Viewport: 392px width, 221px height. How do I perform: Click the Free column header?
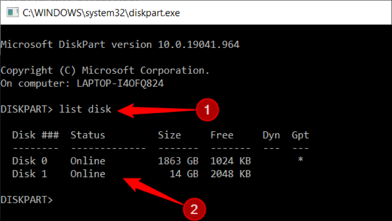pos(222,135)
